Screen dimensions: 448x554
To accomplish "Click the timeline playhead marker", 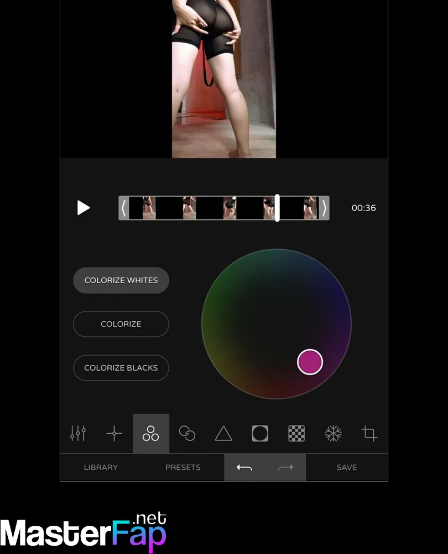I will coord(277,208).
